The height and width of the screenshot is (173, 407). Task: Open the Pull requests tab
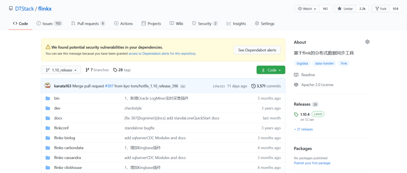[x=87, y=24]
